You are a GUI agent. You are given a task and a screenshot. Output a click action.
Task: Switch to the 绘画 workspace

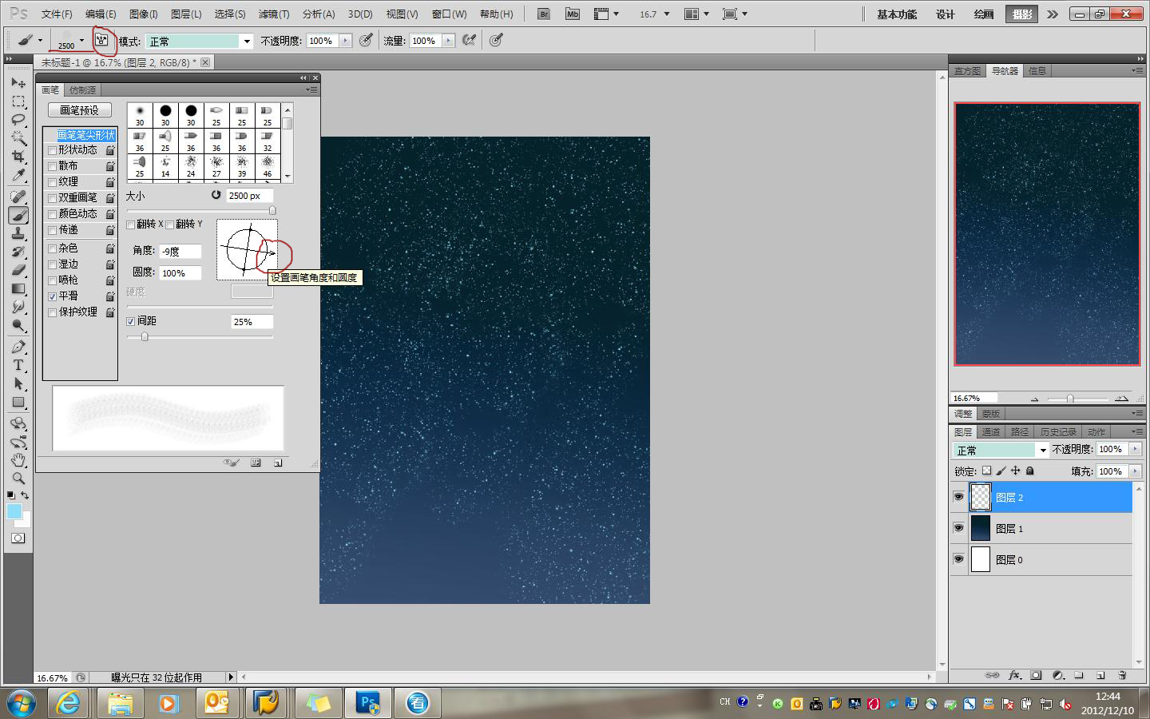[984, 14]
